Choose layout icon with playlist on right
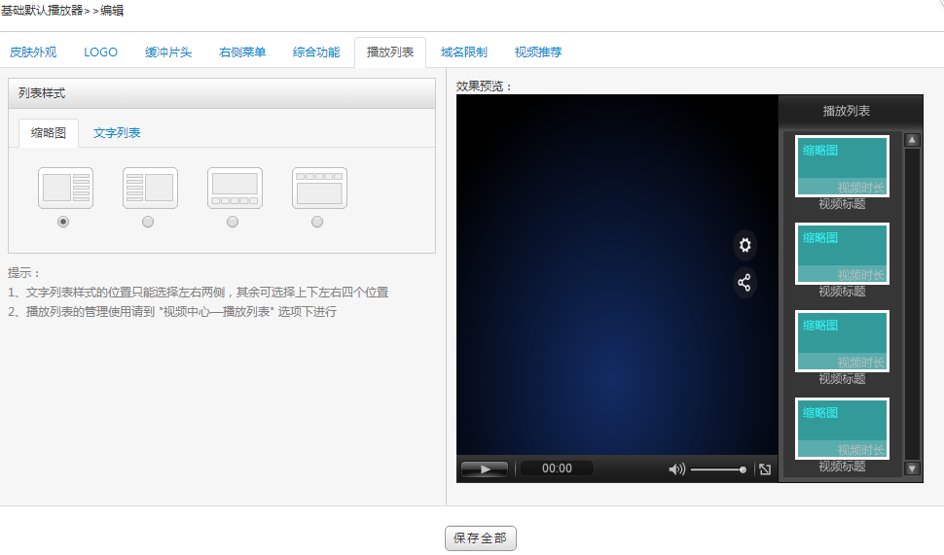Screen dimensions: 944x555 (x=65, y=189)
